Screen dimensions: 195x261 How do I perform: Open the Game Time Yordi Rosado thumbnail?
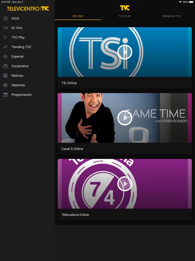click(x=125, y=118)
